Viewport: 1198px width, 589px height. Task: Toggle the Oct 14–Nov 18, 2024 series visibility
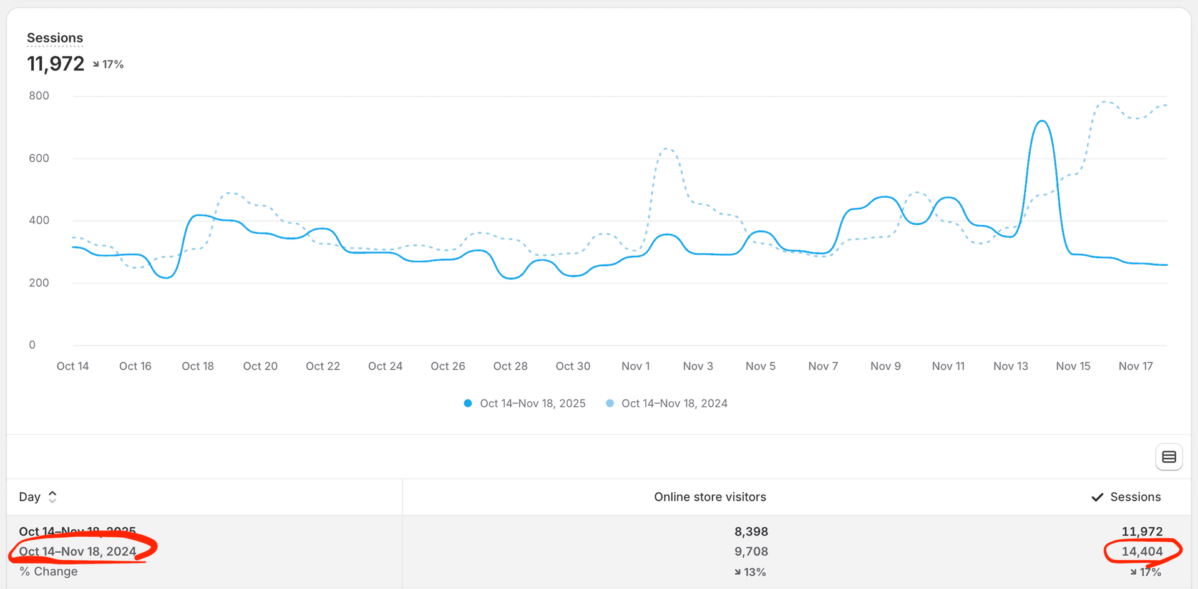(674, 403)
